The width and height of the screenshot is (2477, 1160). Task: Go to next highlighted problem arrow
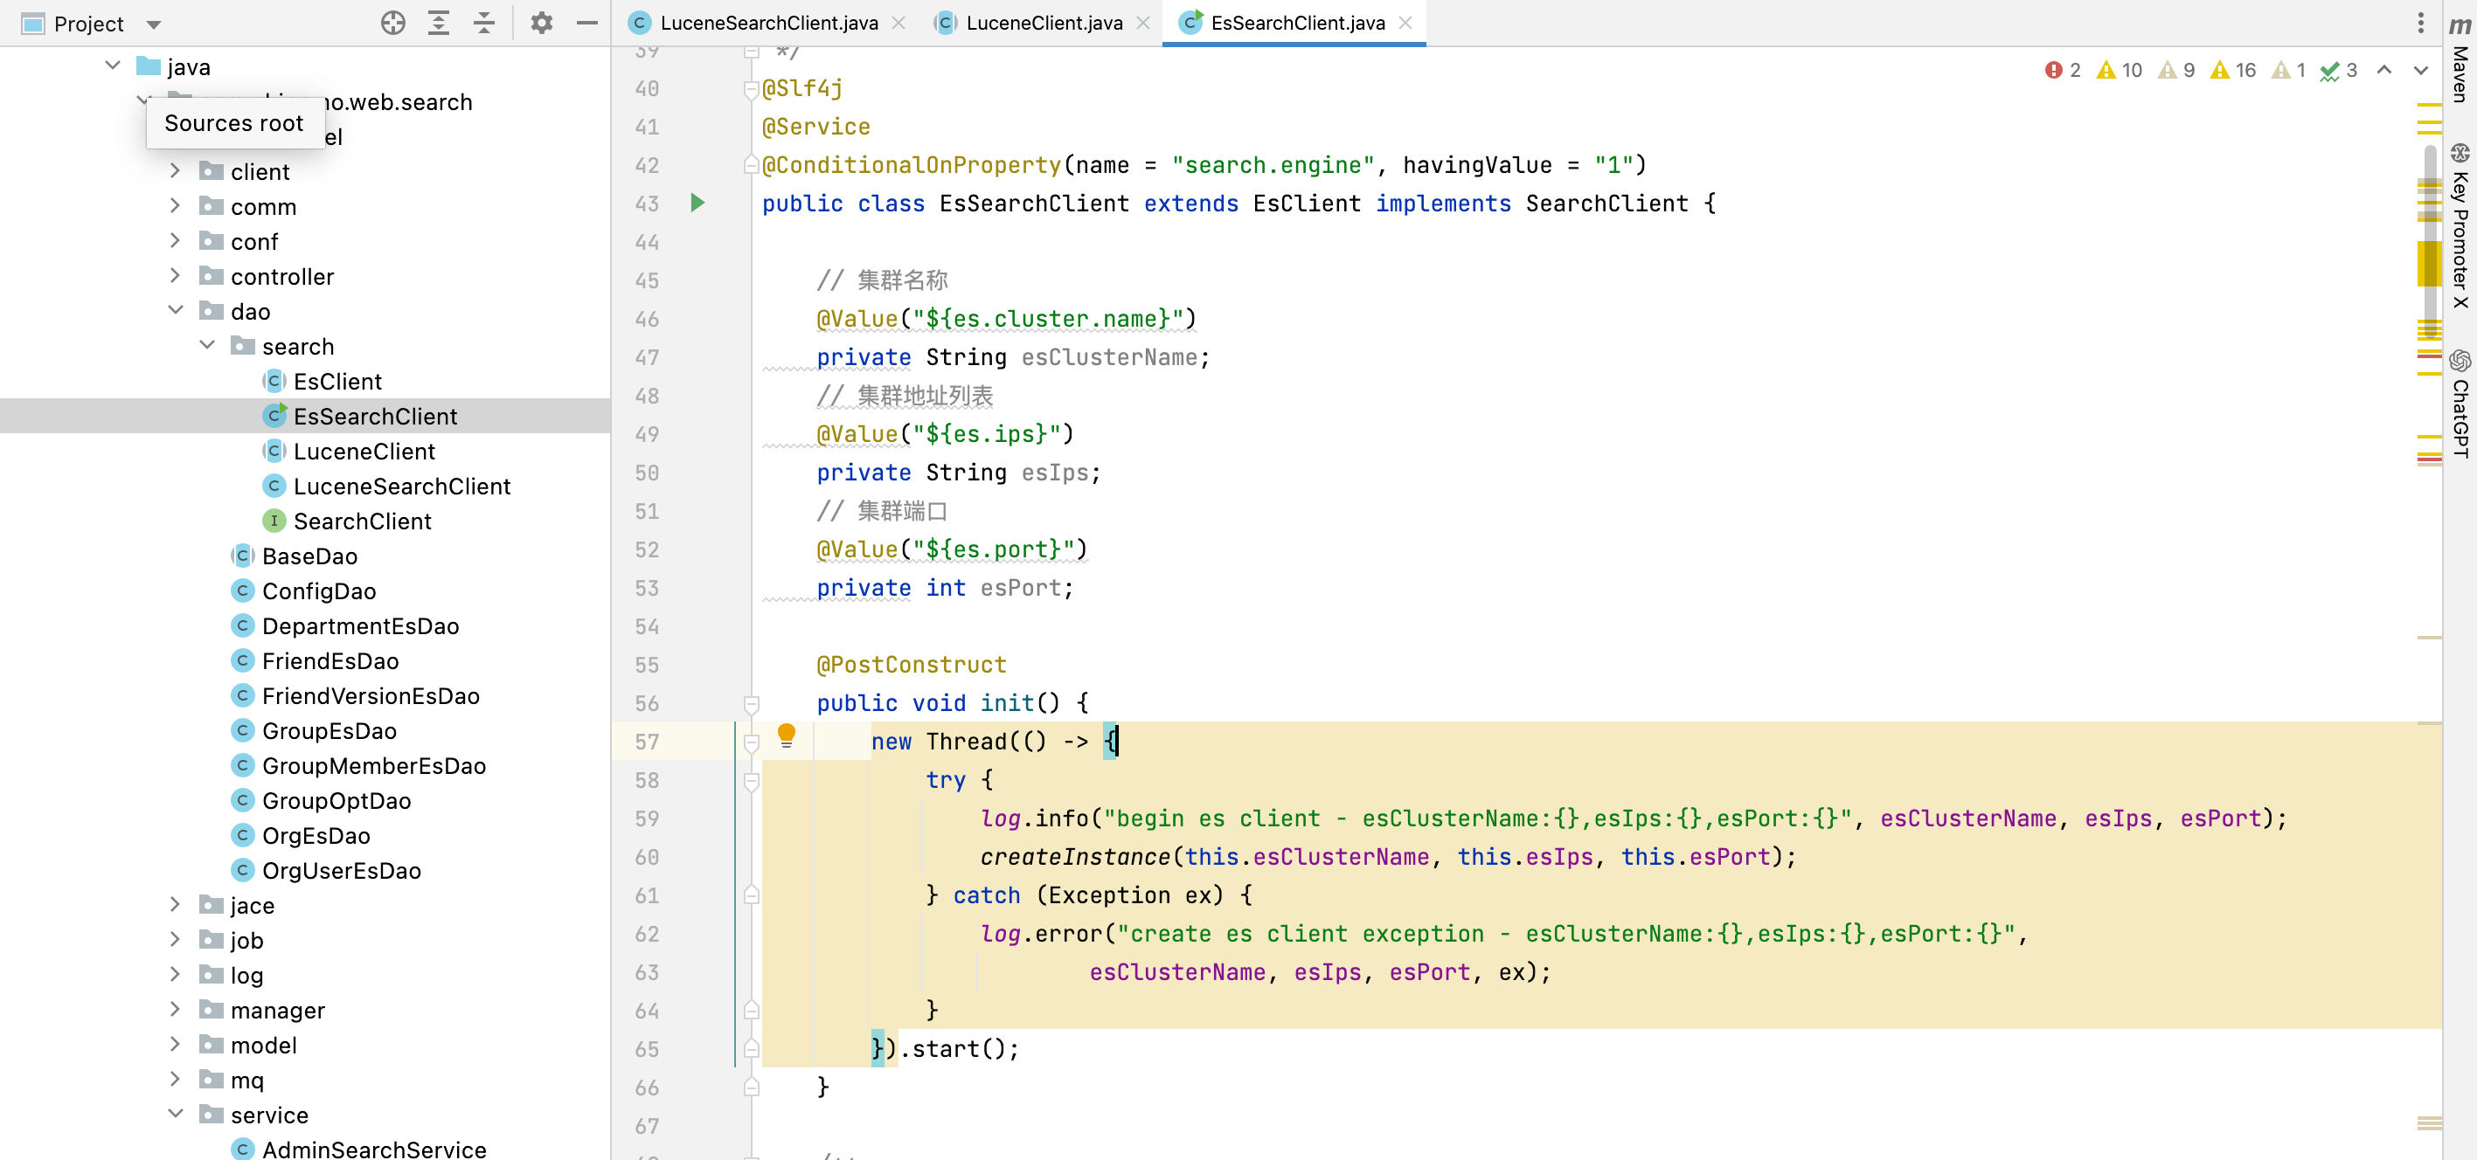2420,70
